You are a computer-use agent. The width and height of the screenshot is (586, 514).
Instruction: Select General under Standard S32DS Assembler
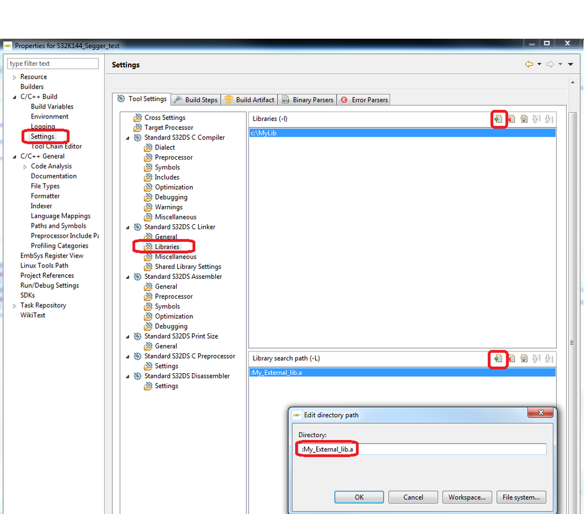166,286
